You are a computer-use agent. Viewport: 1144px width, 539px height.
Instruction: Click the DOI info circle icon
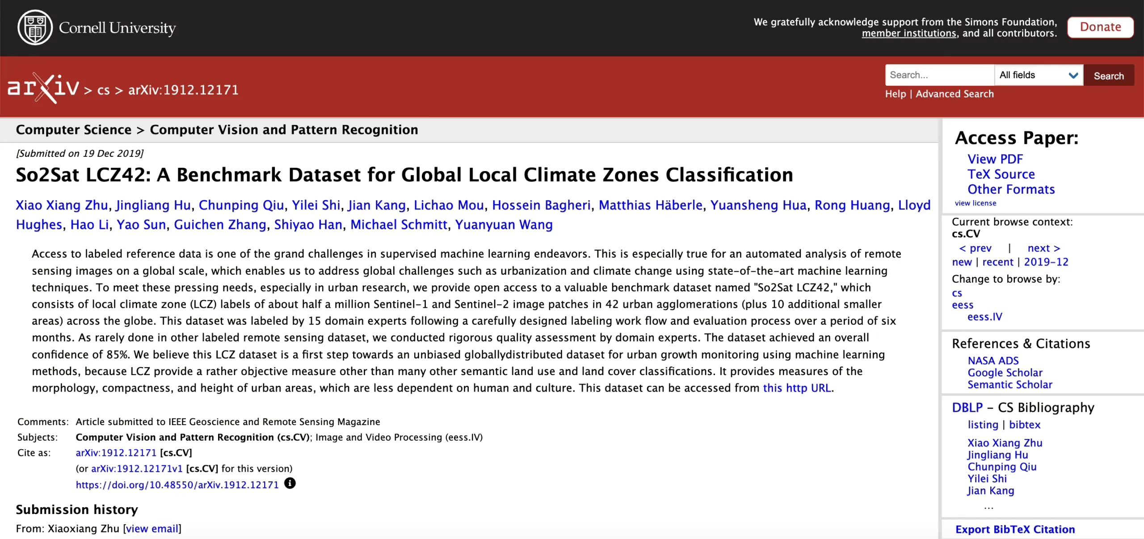[290, 483]
